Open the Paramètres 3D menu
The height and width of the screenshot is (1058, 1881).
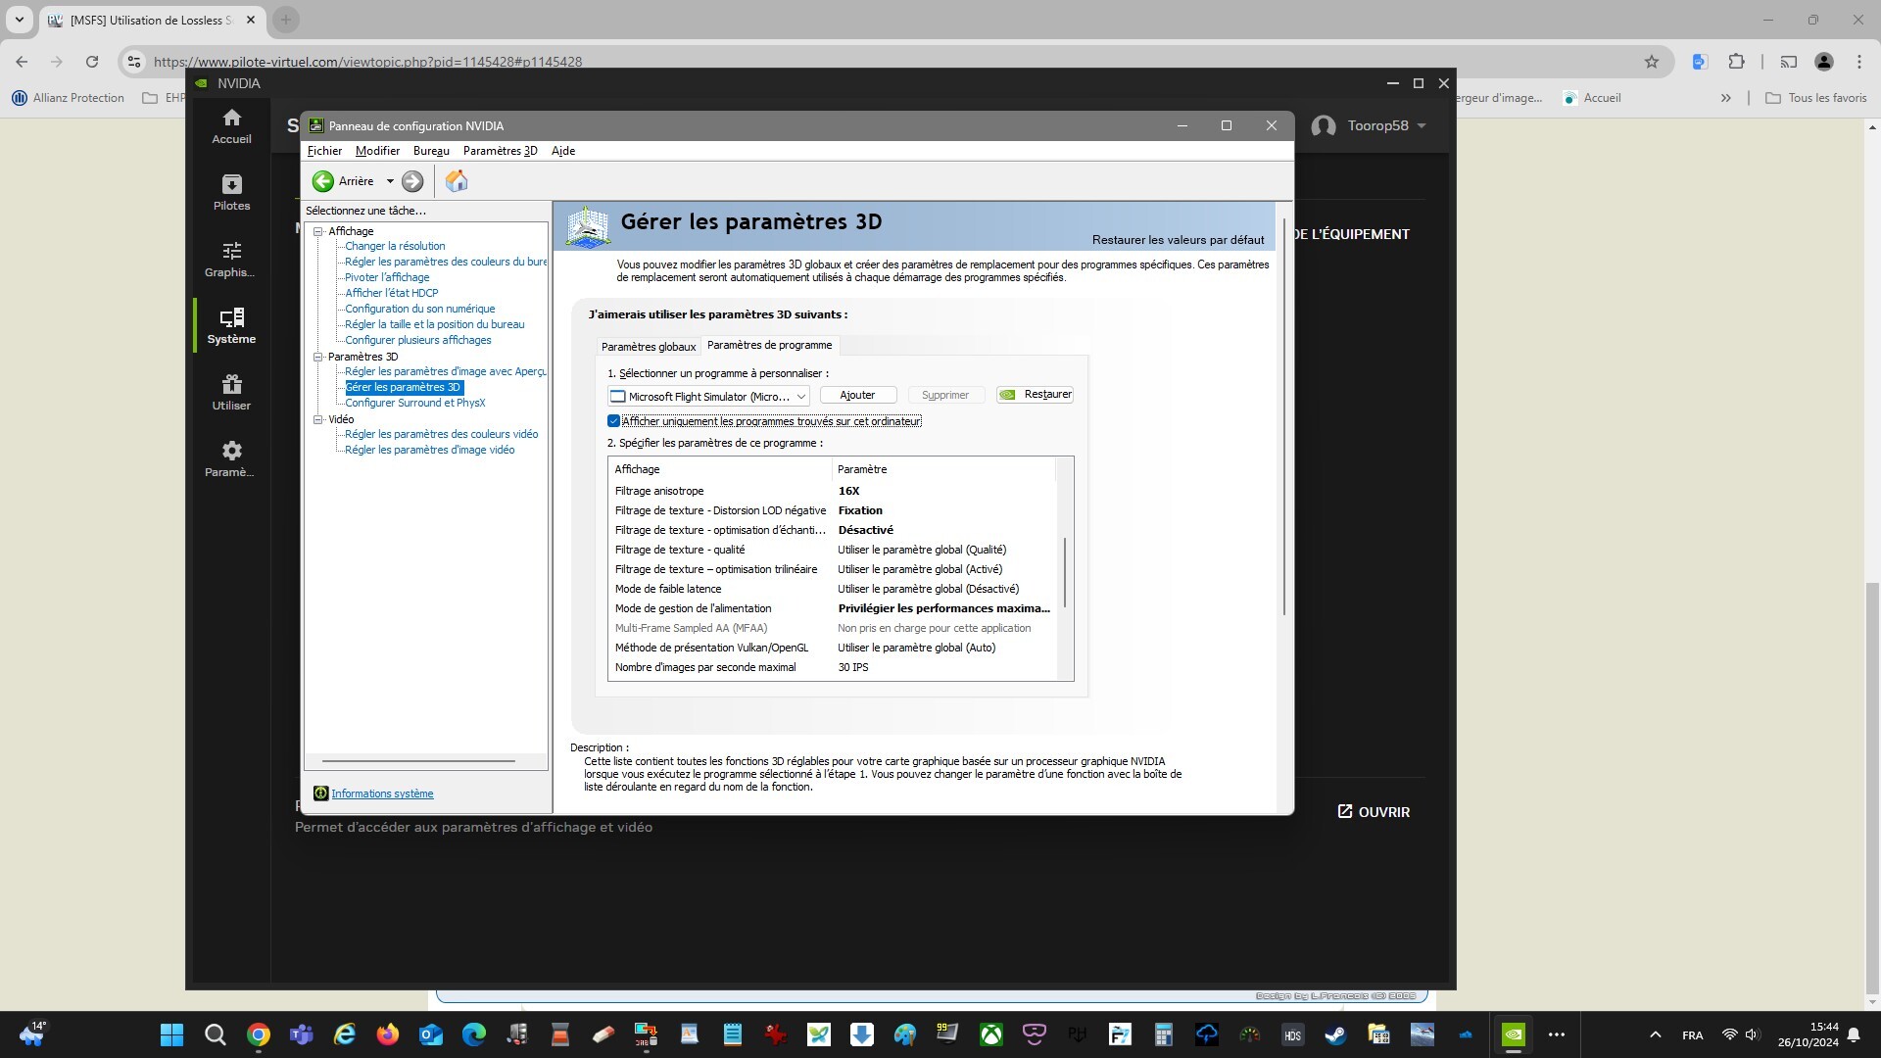pos(500,151)
